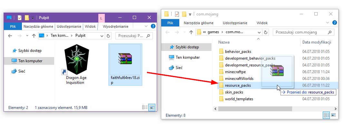
Task: Open quick-access toolbar dropdown in Pulpit title bar
Action: coord(33,18)
